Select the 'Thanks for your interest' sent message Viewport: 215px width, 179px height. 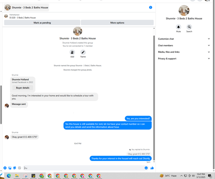coord(120,158)
